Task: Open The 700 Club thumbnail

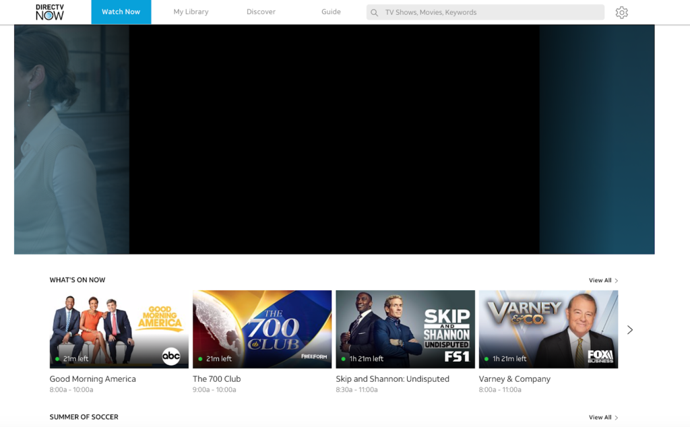Action: click(x=262, y=329)
